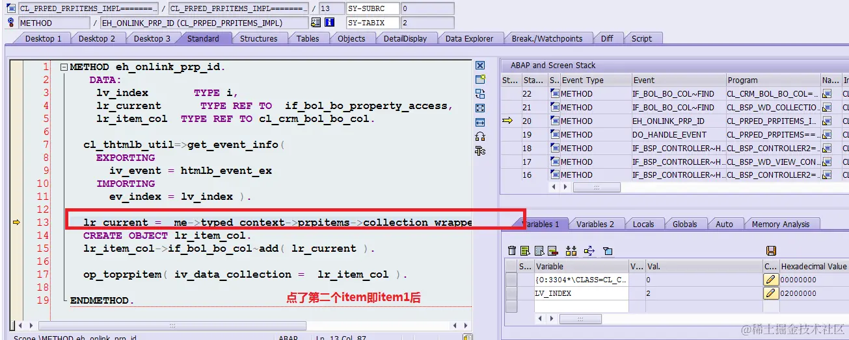Click the variables table horizontal scrollbar thumb

point(580,319)
